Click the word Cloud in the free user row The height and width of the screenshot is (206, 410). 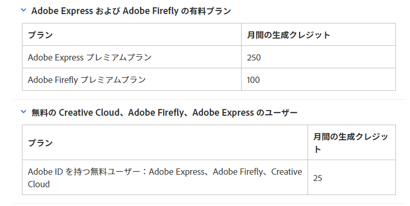point(39,184)
